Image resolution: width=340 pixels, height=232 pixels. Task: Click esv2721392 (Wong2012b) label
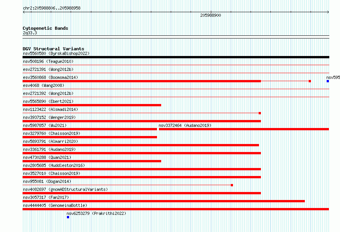(x=48, y=93)
